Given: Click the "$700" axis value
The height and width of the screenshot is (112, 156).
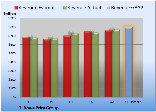Looking at the screenshot, I should click(x=12, y=36).
